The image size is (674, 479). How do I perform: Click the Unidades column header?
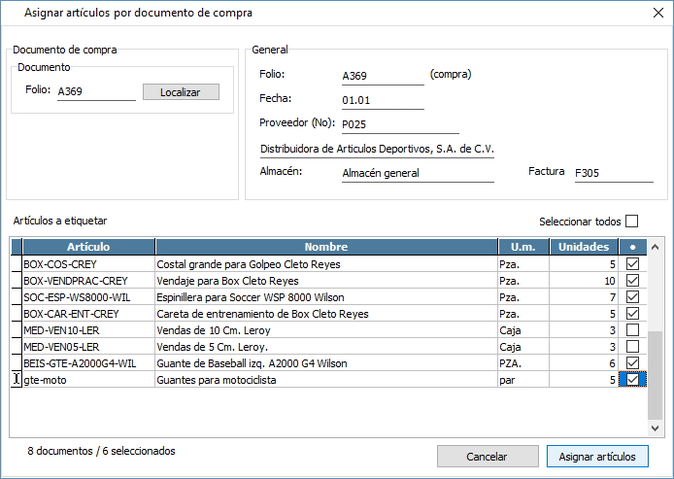tap(585, 247)
